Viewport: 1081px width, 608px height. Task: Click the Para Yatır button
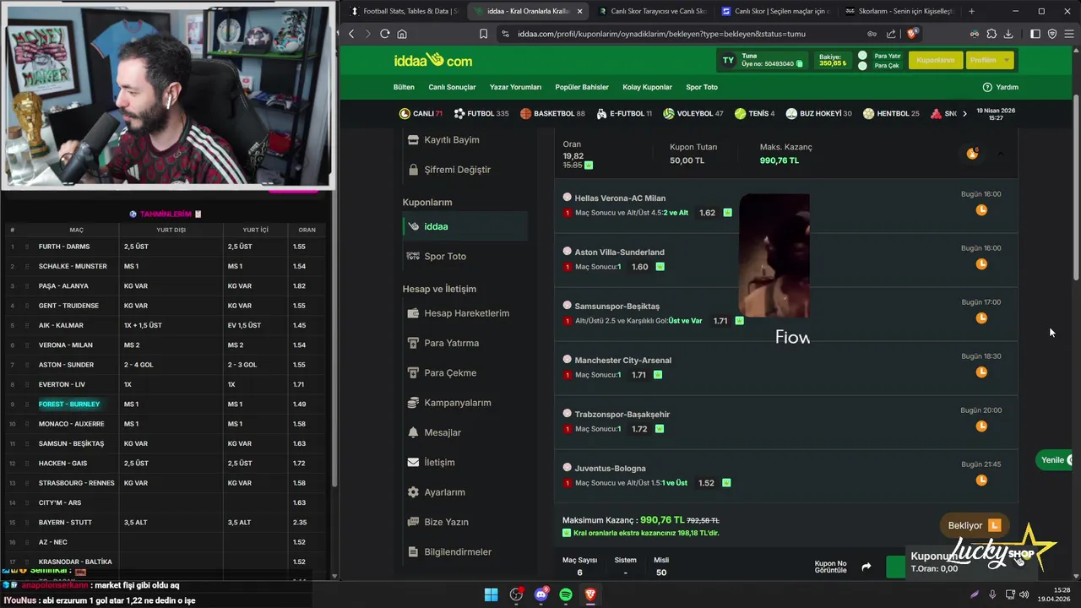[879, 56]
